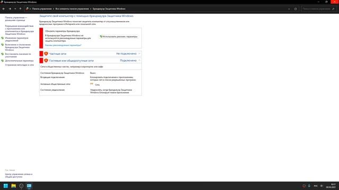Click the search magnifier icon

333,9
